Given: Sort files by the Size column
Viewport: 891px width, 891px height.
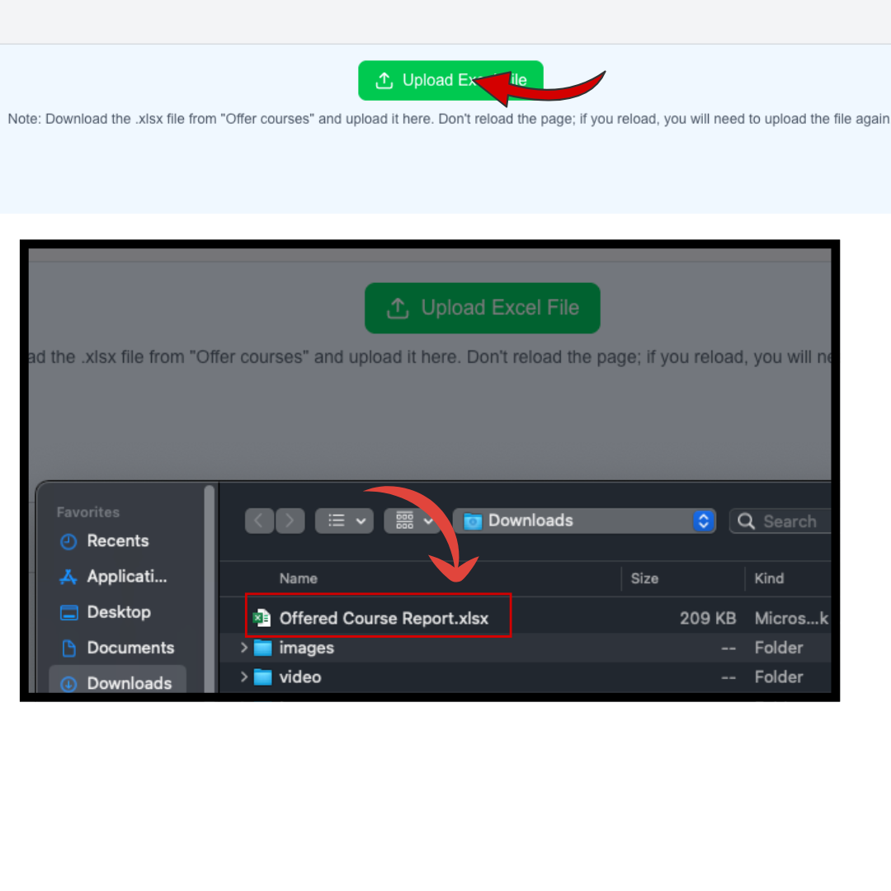Looking at the screenshot, I should pos(644,578).
